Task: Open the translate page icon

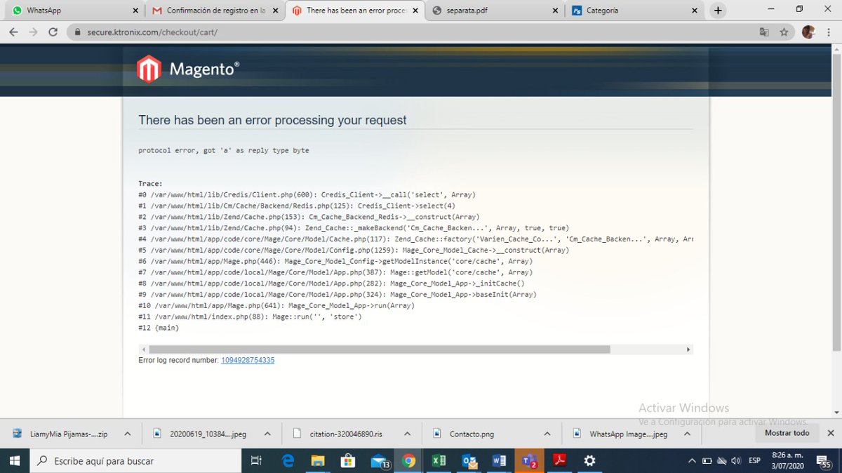Action: point(764,32)
